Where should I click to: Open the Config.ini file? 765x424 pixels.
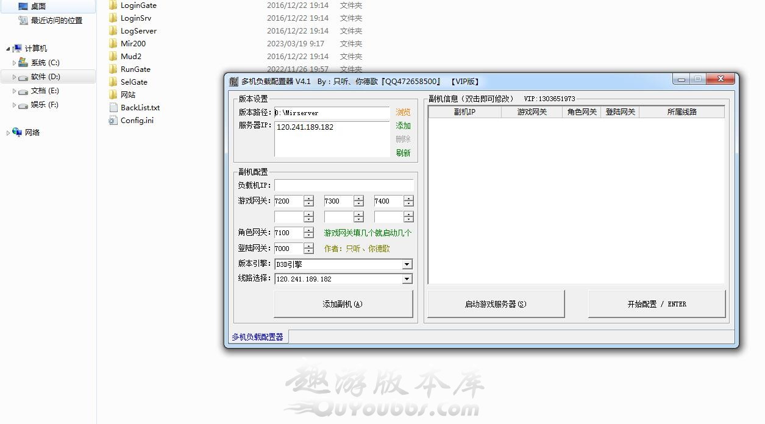pyautogui.click(x=137, y=121)
